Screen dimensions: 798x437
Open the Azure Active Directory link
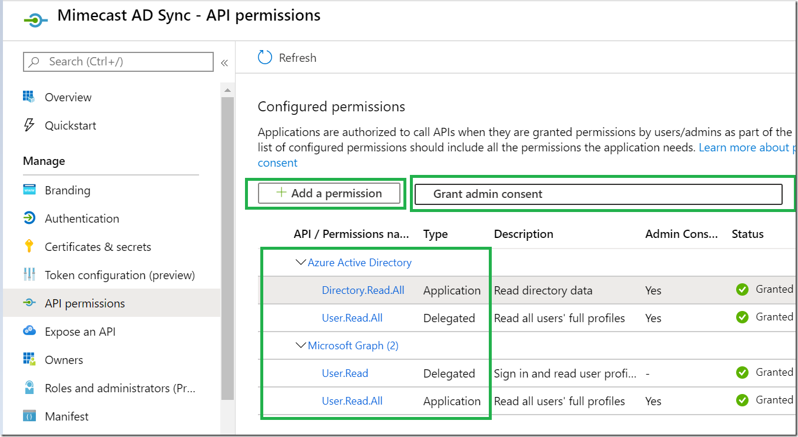(359, 263)
